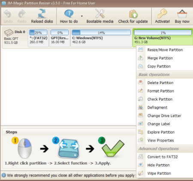Screen dimensions: 193x181
Task: Select the GPT(Res... 16.00 MB partition
Action: tap(60, 38)
